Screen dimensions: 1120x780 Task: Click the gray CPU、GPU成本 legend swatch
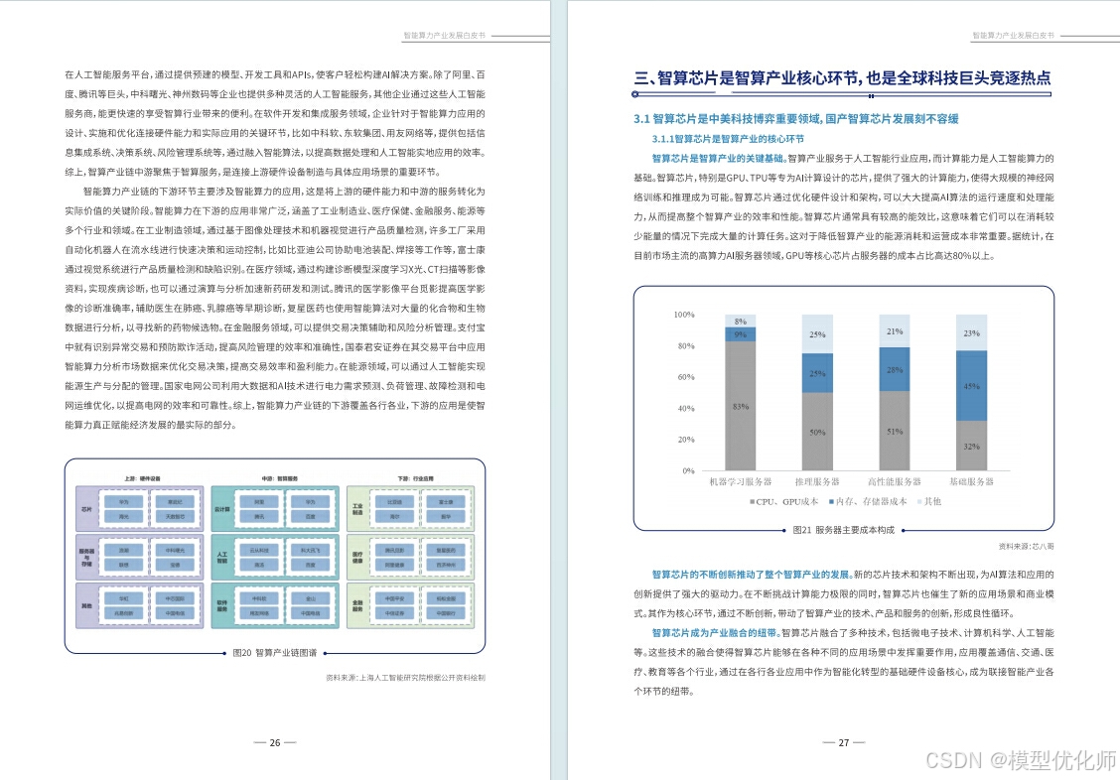click(753, 502)
